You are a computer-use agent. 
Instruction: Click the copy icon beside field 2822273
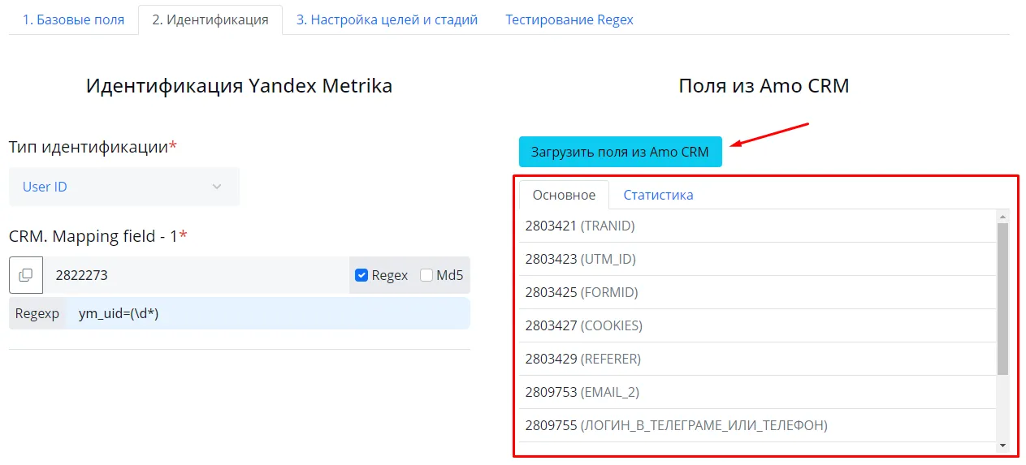(26, 275)
